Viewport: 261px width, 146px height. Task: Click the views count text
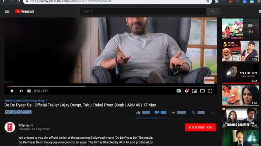point(18,112)
